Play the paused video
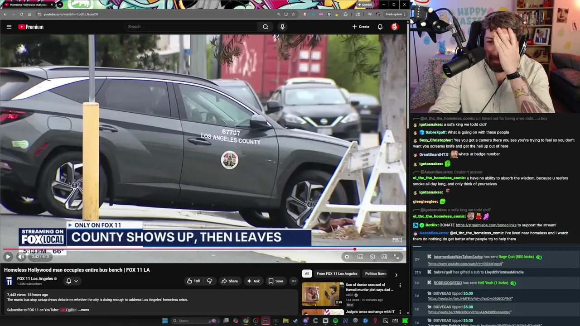The height and width of the screenshot is (326, 580). [x=8, y=257]
